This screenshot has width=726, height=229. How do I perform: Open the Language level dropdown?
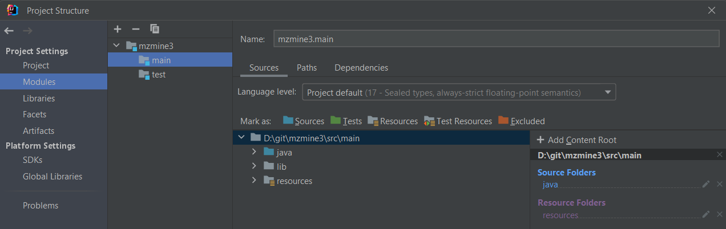click(x=459, y=92)
